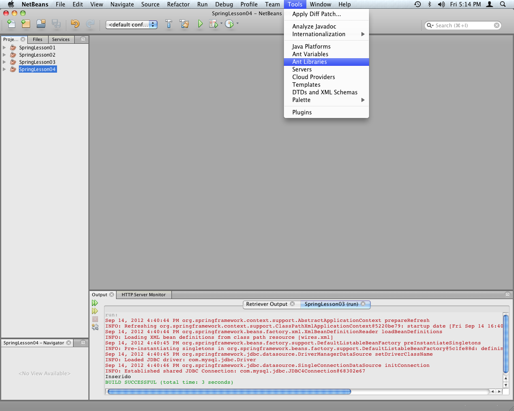The image size is (514, 411).
Task: Expand the SpringLesson01 project node
Action: tap(4, 47)
